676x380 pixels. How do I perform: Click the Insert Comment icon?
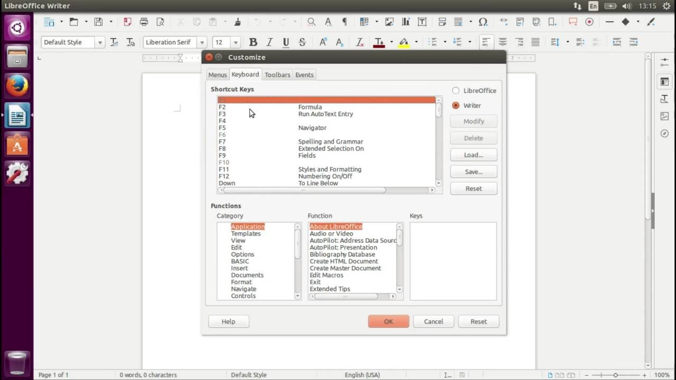point(573,22)
